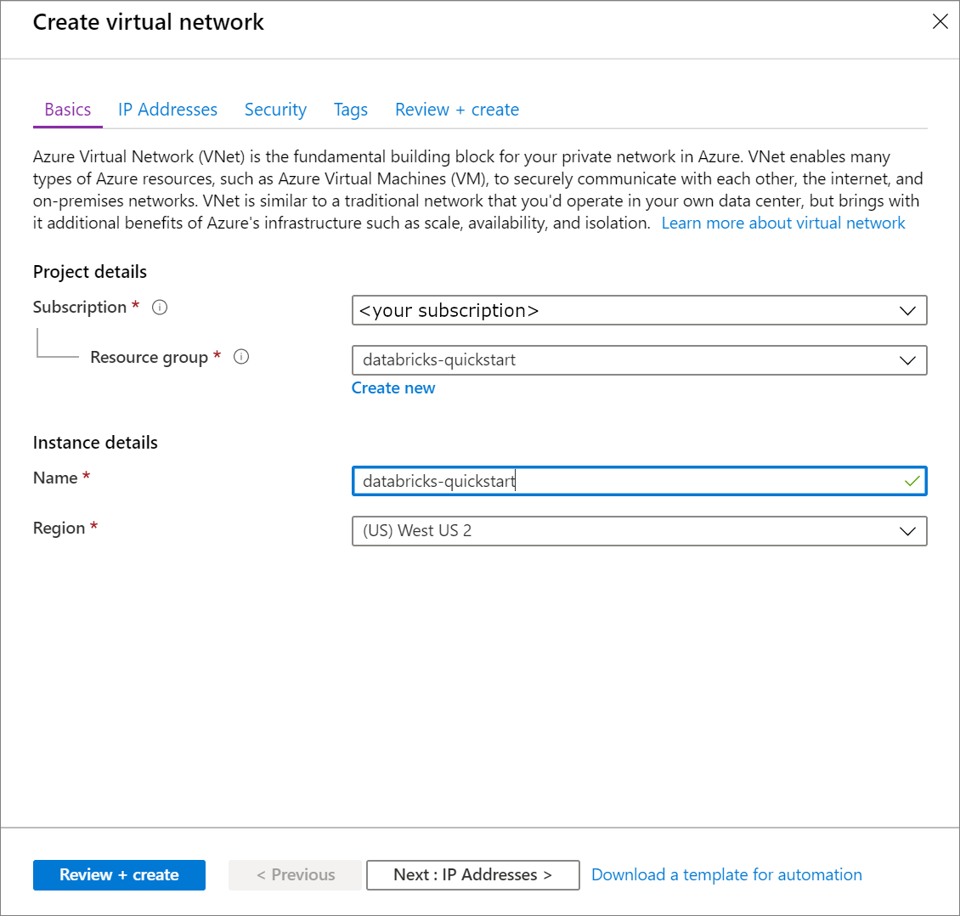Open Learn more about virtual network link
The image size is (960, 916).
pos(783,223)
